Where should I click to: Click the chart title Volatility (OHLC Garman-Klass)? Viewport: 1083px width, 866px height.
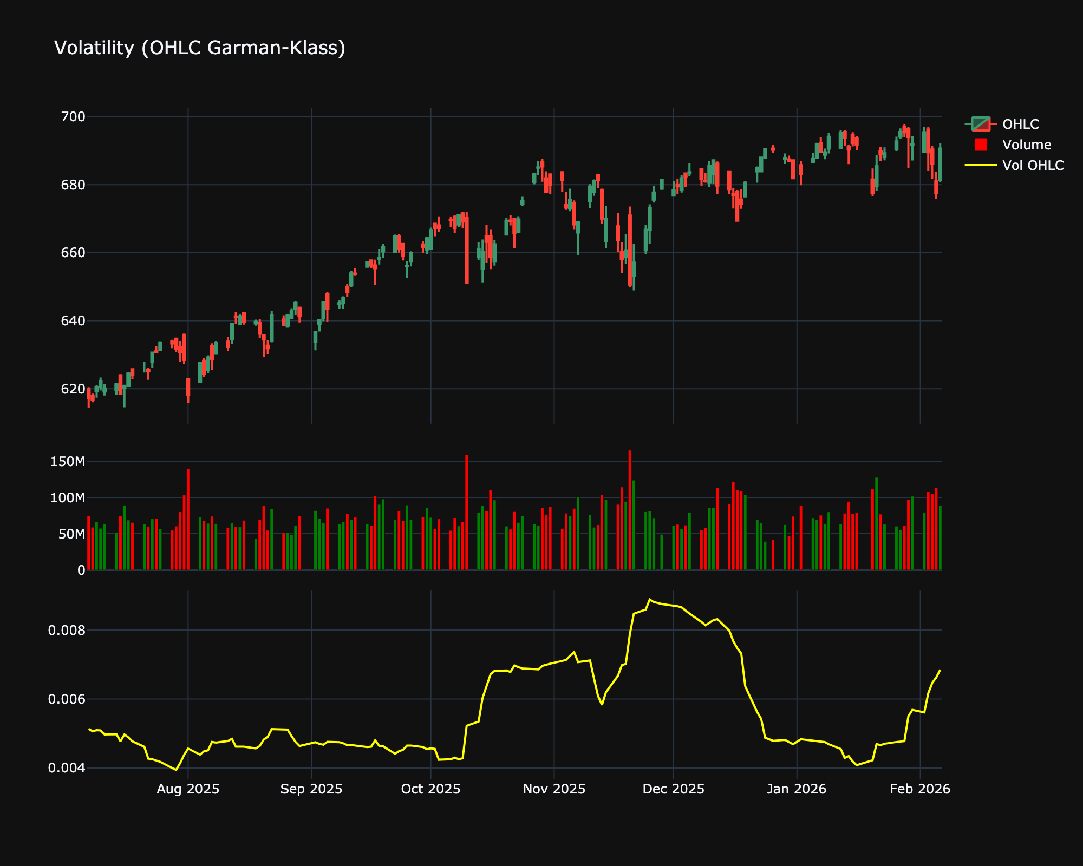(200, 48)
